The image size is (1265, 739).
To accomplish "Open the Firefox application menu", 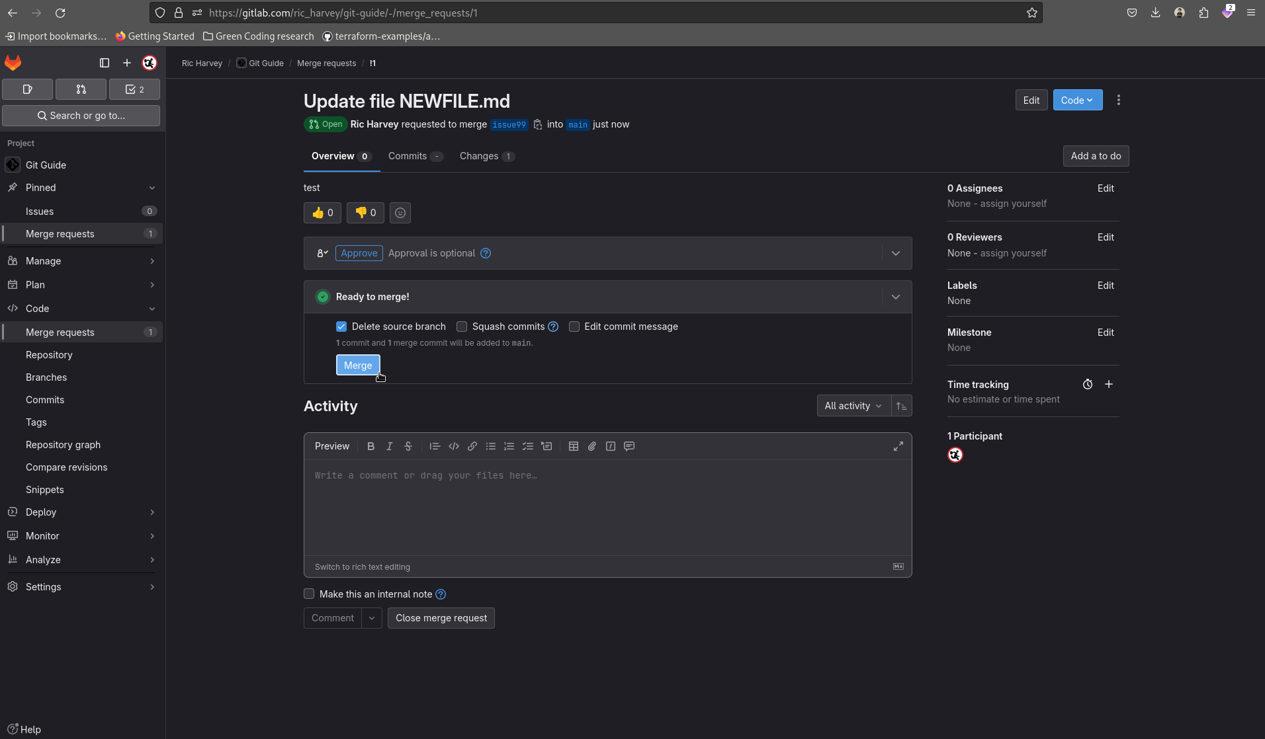I will pos(1251,13).
